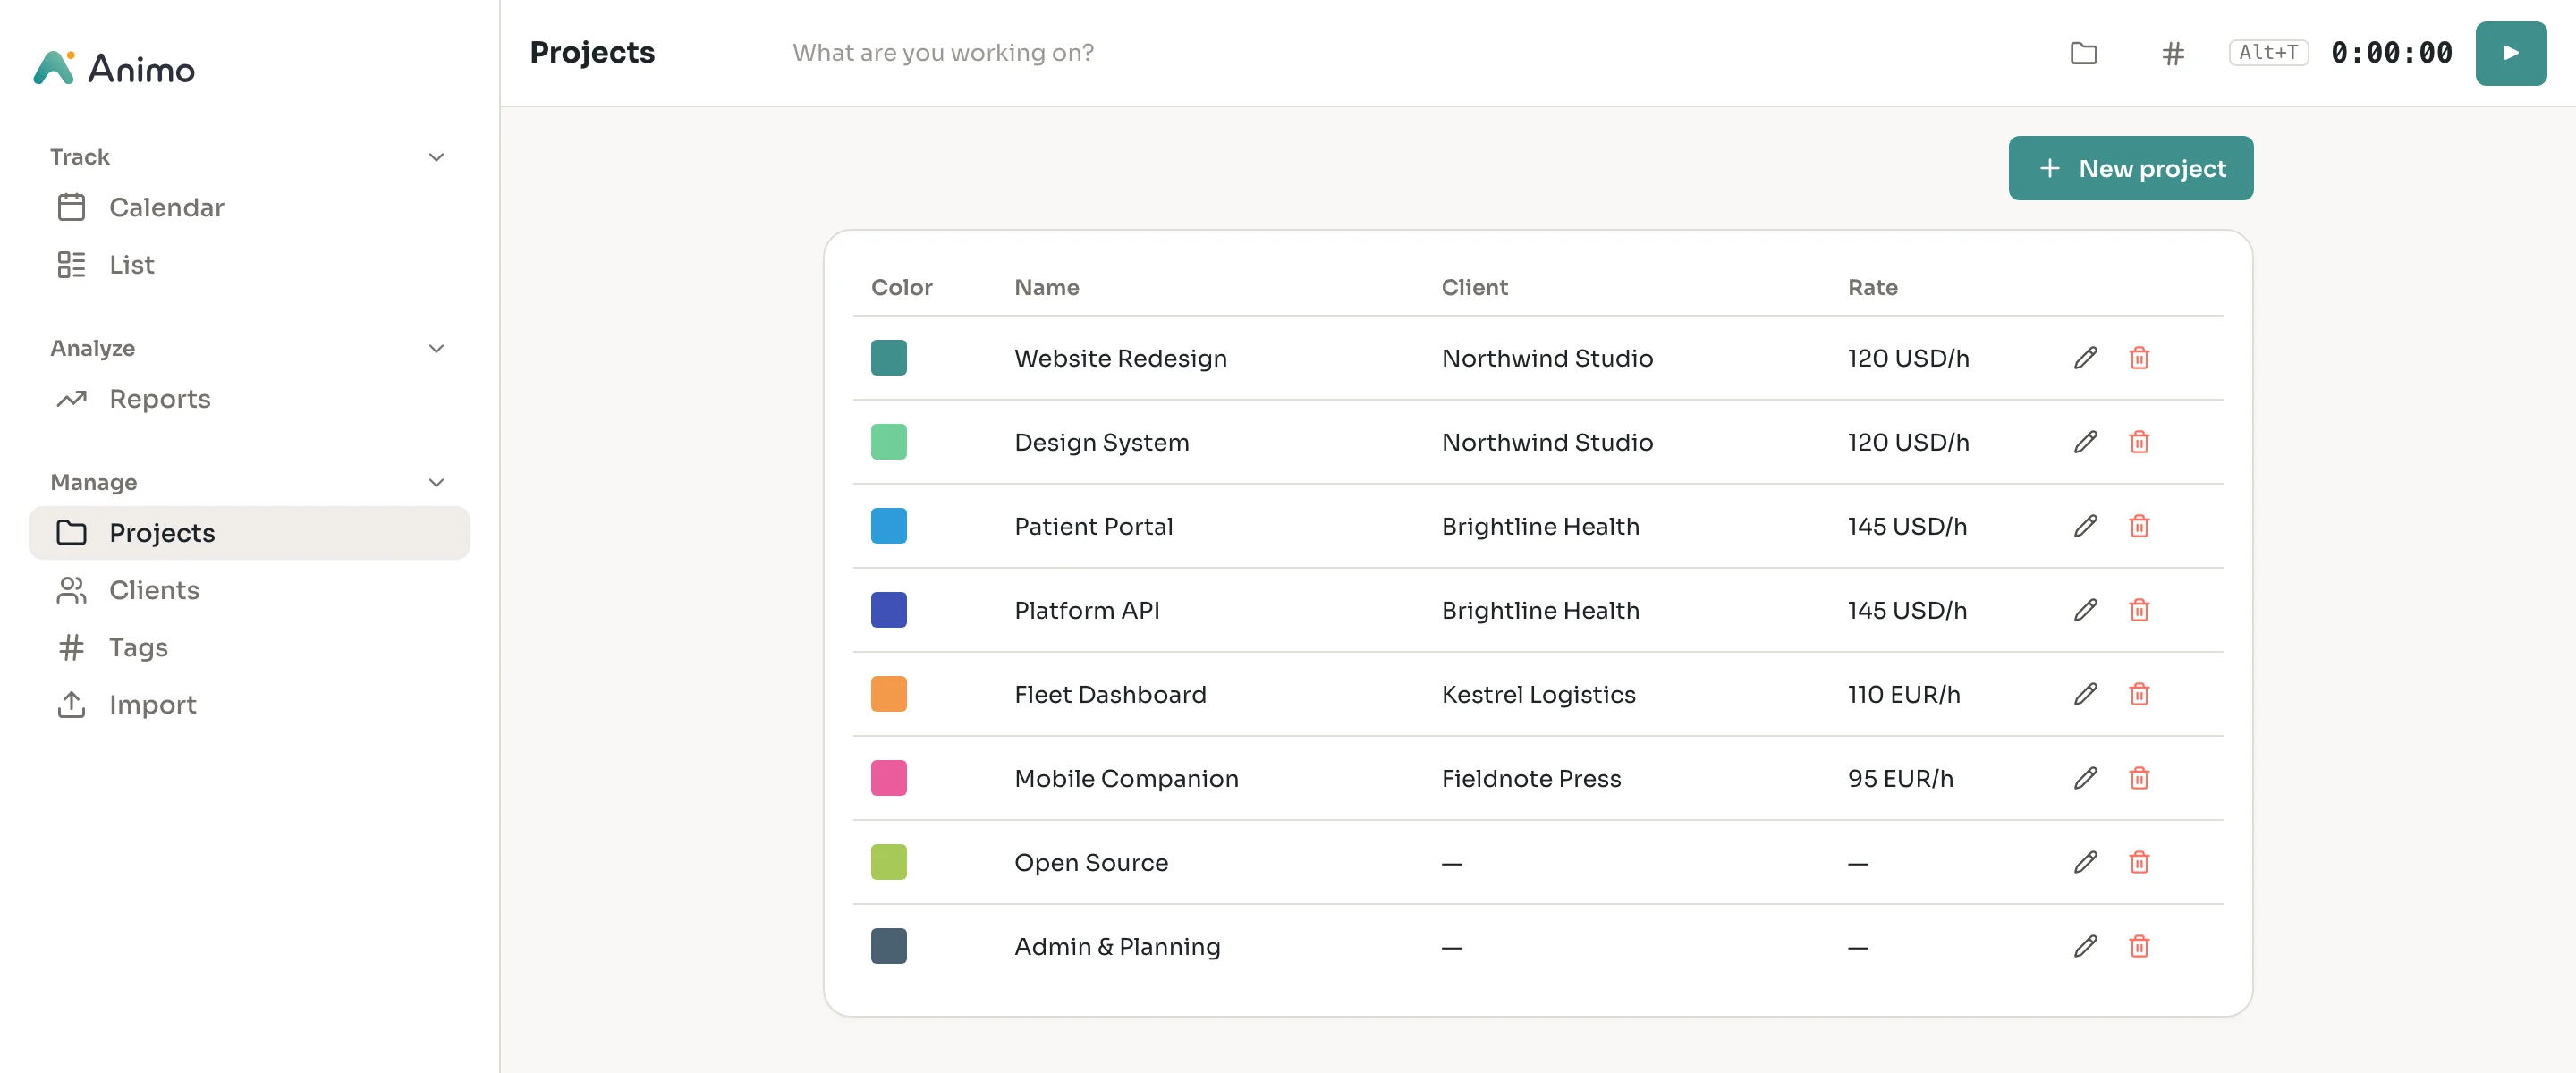Edit the Open Source project
The height and width of the screenshot is (1073, 2576).
pos(2085,862)
